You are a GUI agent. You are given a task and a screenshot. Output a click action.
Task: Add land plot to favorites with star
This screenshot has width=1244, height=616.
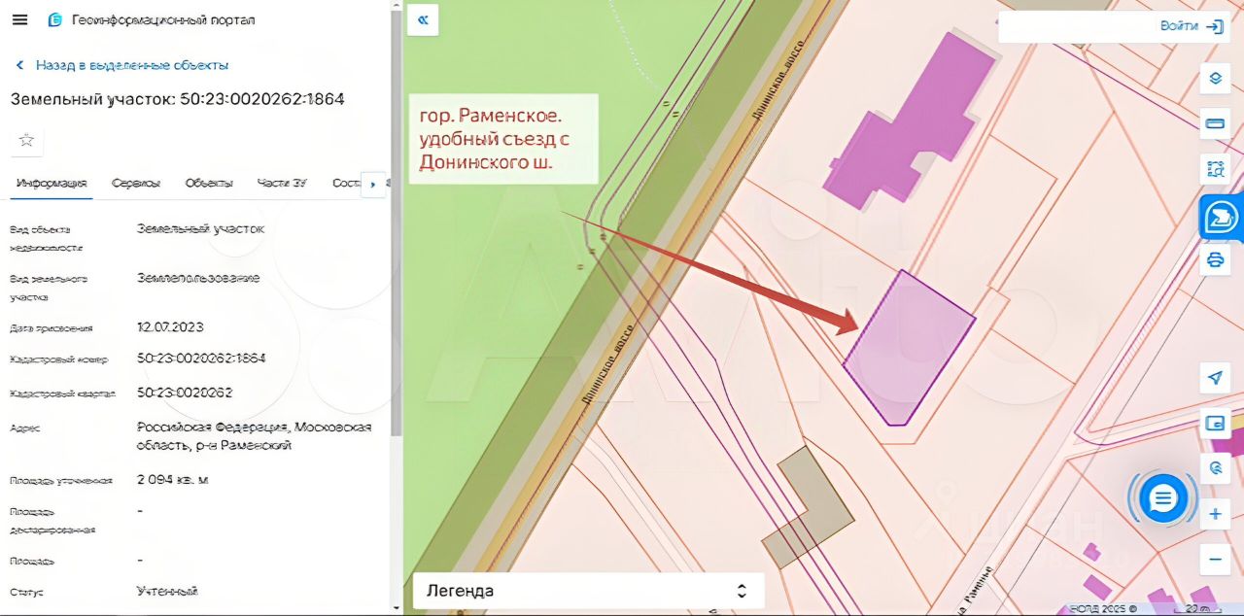(26, 141)
